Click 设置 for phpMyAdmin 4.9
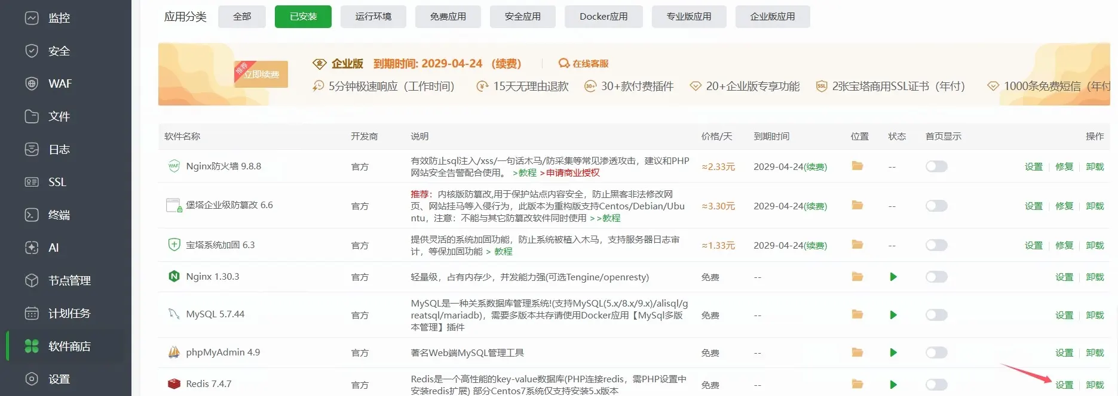1118x396 pixels. coord(1064,352)
